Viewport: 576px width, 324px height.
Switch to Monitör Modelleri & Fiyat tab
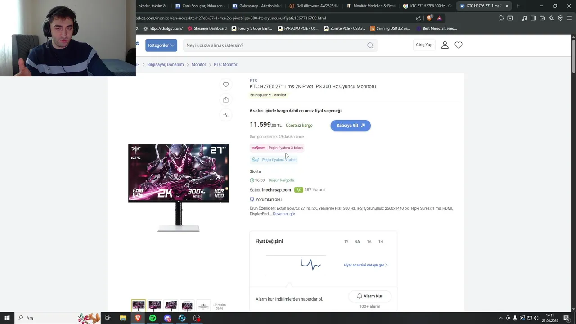371,6
